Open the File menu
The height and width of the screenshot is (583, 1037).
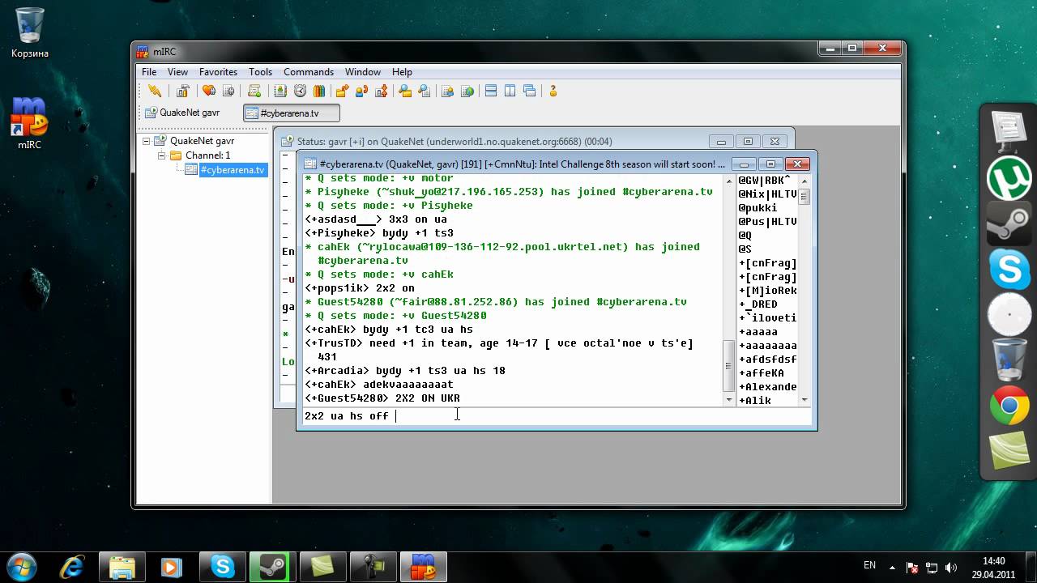(150, 72)
